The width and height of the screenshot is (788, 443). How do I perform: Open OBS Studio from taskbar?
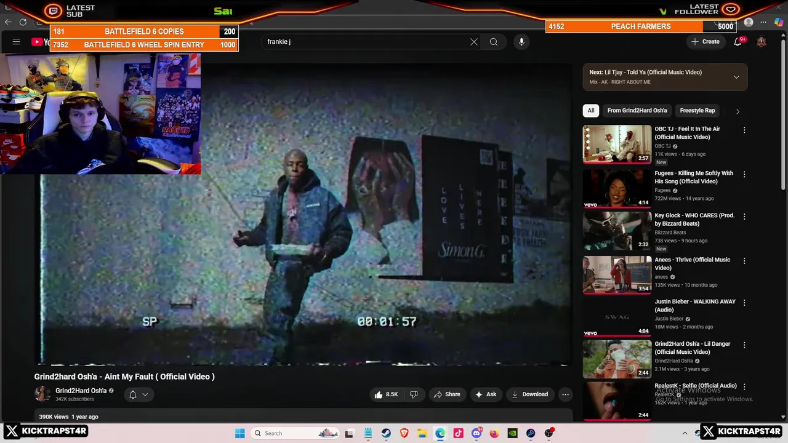tap(549, 433)
